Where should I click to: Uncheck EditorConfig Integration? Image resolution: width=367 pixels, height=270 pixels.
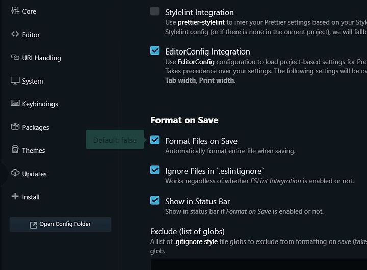coord(155,50)
